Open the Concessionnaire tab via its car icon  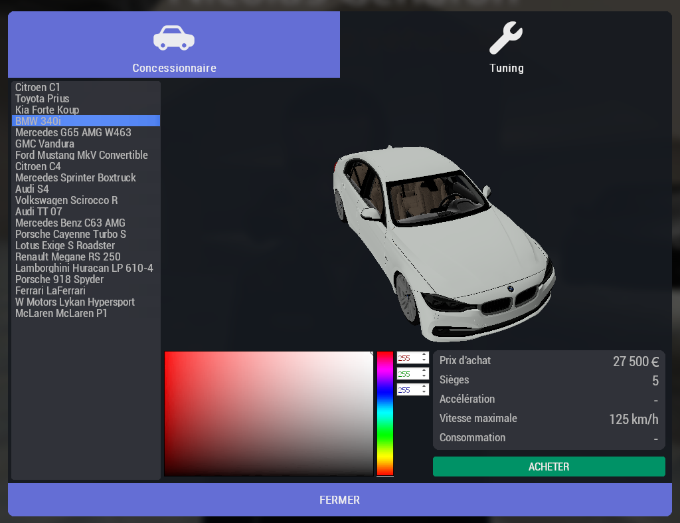click(x=173, y=38)
